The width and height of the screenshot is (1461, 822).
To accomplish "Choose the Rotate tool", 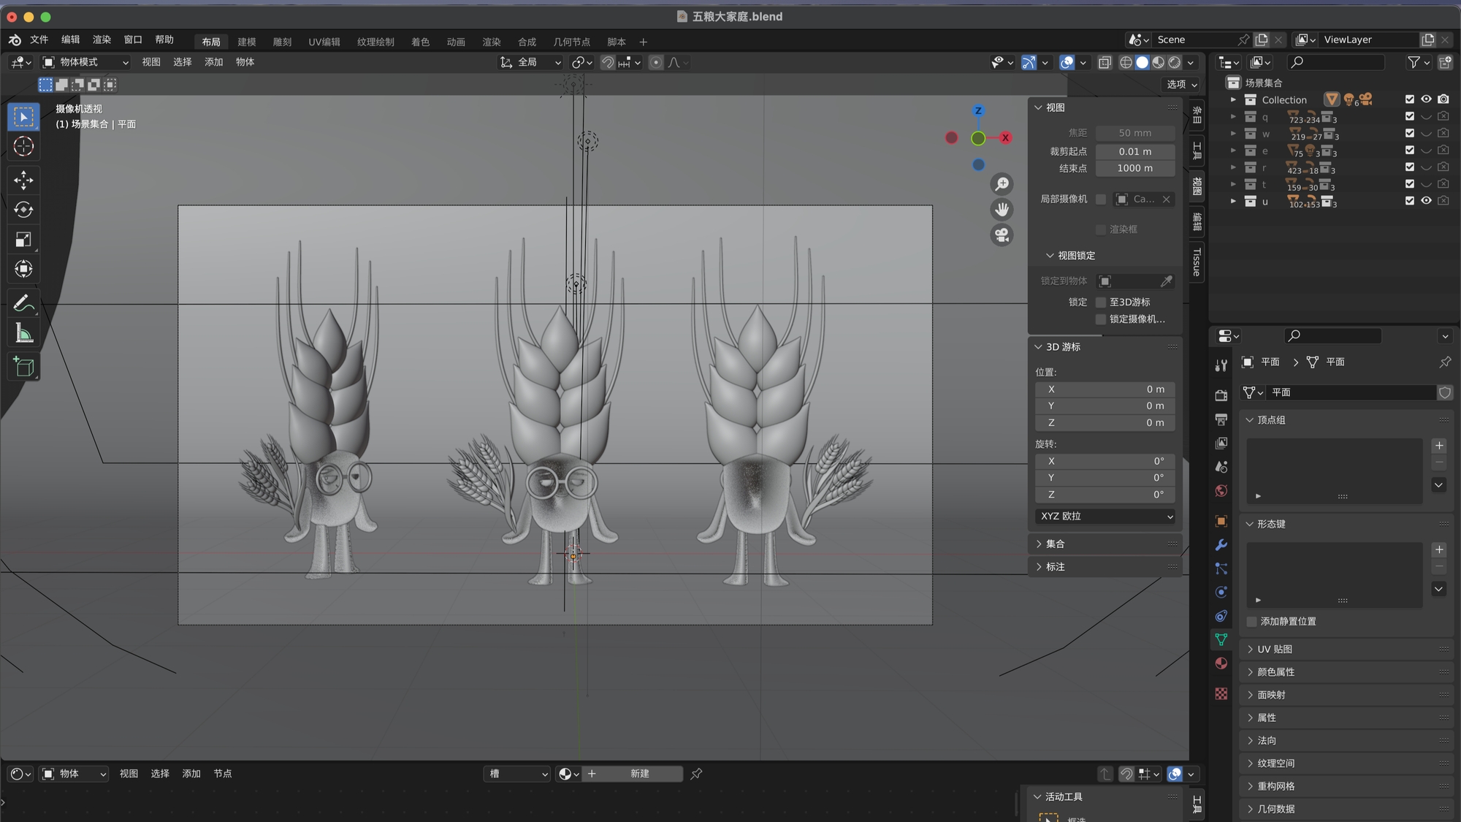I will click(23, 210).
